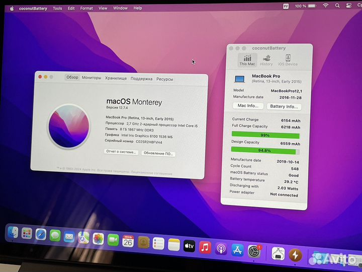Open Calendar showing date 26

coord(128,241)
